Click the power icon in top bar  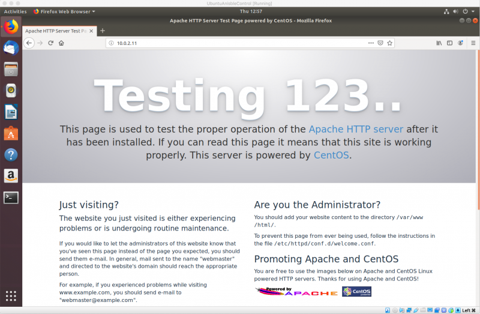pos(466,11)
